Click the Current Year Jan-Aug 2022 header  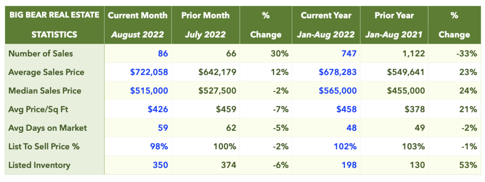326,25
